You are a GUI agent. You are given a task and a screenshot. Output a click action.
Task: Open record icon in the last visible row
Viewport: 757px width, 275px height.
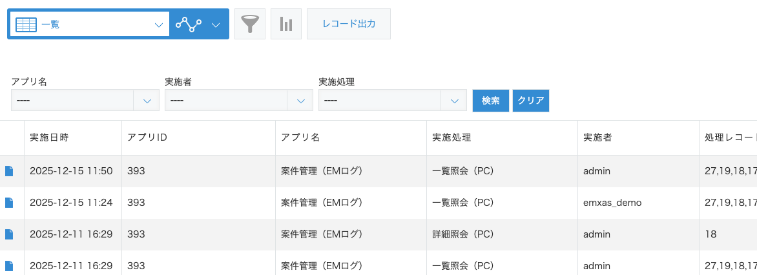tap(9, 265)
